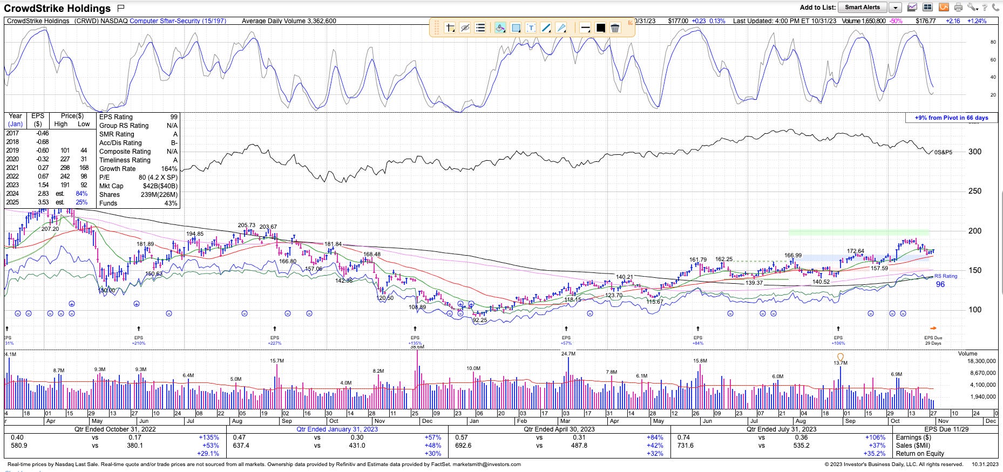The height and width of the screenshot is (472, 1003).
Task: Click the Mkt Cap $42B($40B) row
Action: (x=138, y=186)
